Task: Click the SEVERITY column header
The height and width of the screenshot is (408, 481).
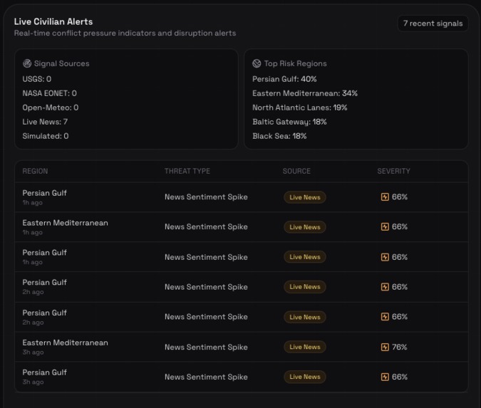Action: tap(393, 171)
